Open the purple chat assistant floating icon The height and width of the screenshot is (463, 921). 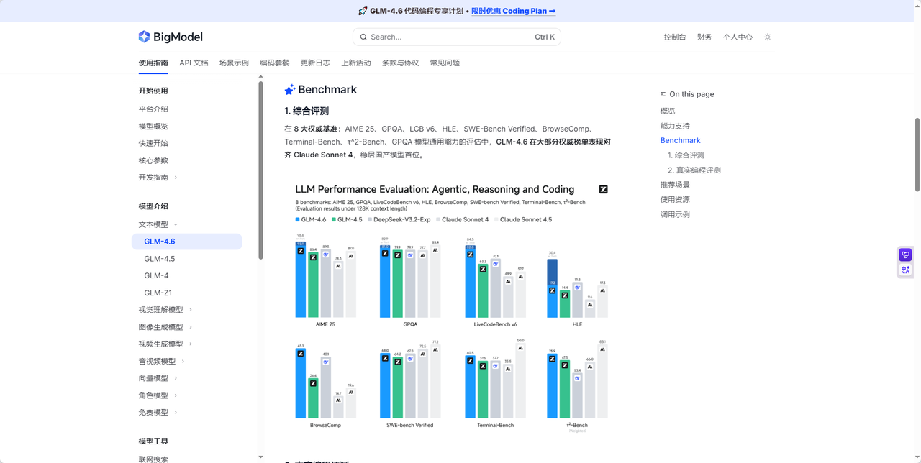(x=905, y=255)
